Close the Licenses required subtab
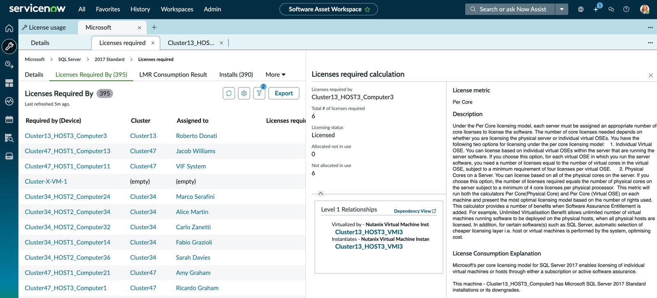657x298 pixels. coord(153,43)
